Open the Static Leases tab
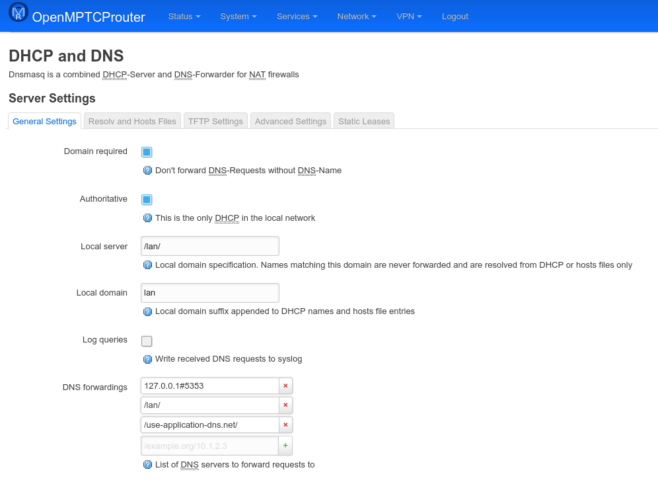This screenshot has width=658, height=482. click(363, 121)
